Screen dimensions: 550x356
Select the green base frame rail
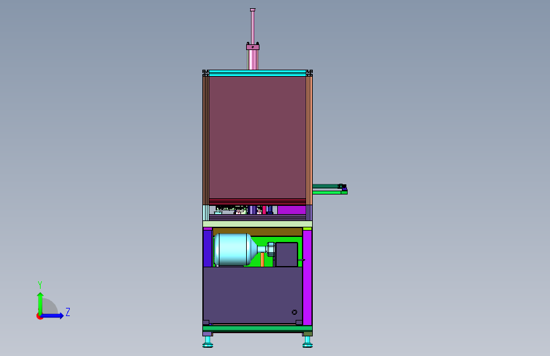pos(258,328)
